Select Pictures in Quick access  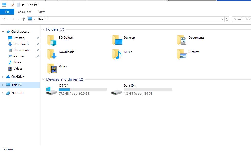coord(19,56)
